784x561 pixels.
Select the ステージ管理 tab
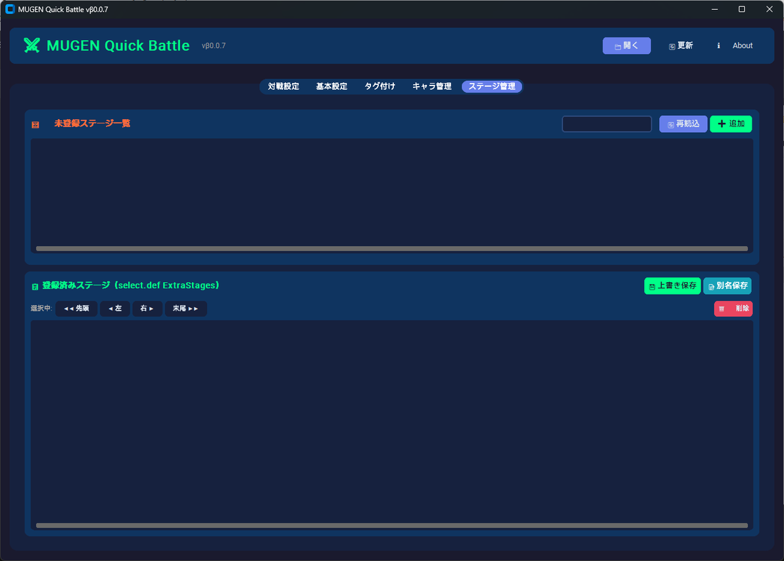(492, 87)
